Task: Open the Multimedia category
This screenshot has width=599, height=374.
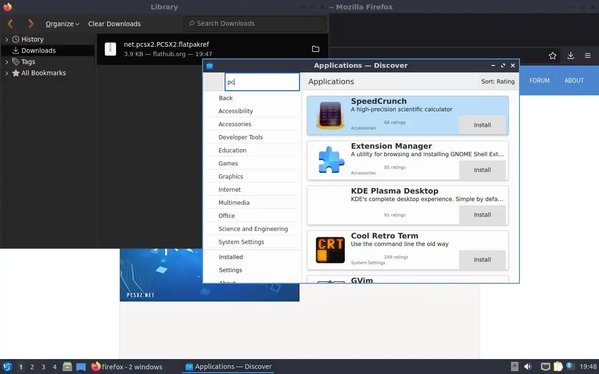Action: (x=234, y=203)
